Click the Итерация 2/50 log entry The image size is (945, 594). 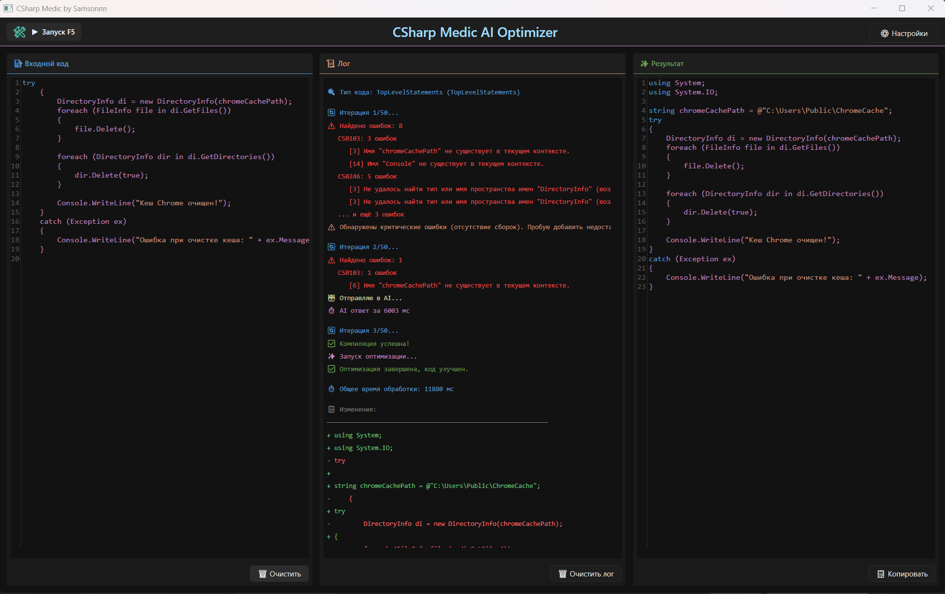click(x=368, y=247)
